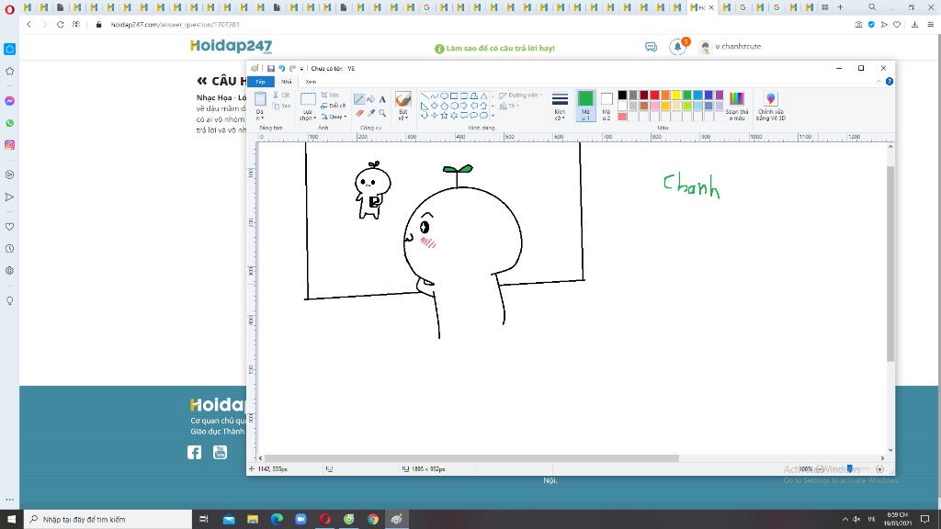This screenshot has height=529, width=941.
Task: Collapse the Paint ribbon with chevron
Action: click(879, 82)
